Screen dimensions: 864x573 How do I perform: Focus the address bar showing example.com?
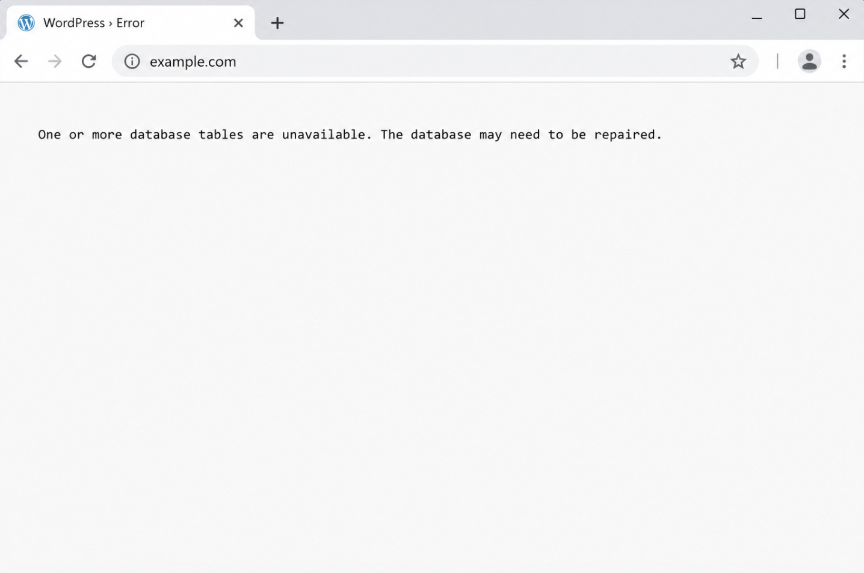point(434,61)
